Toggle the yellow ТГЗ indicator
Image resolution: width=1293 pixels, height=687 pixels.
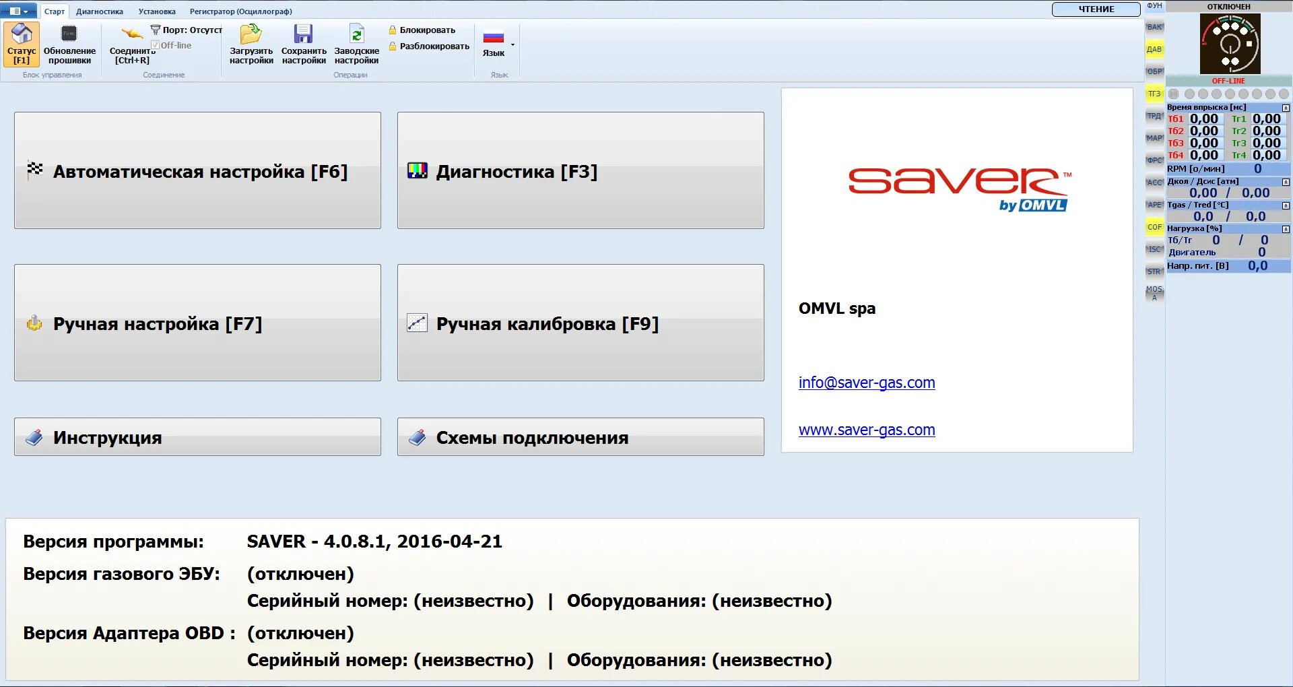tap(1154, 94)
